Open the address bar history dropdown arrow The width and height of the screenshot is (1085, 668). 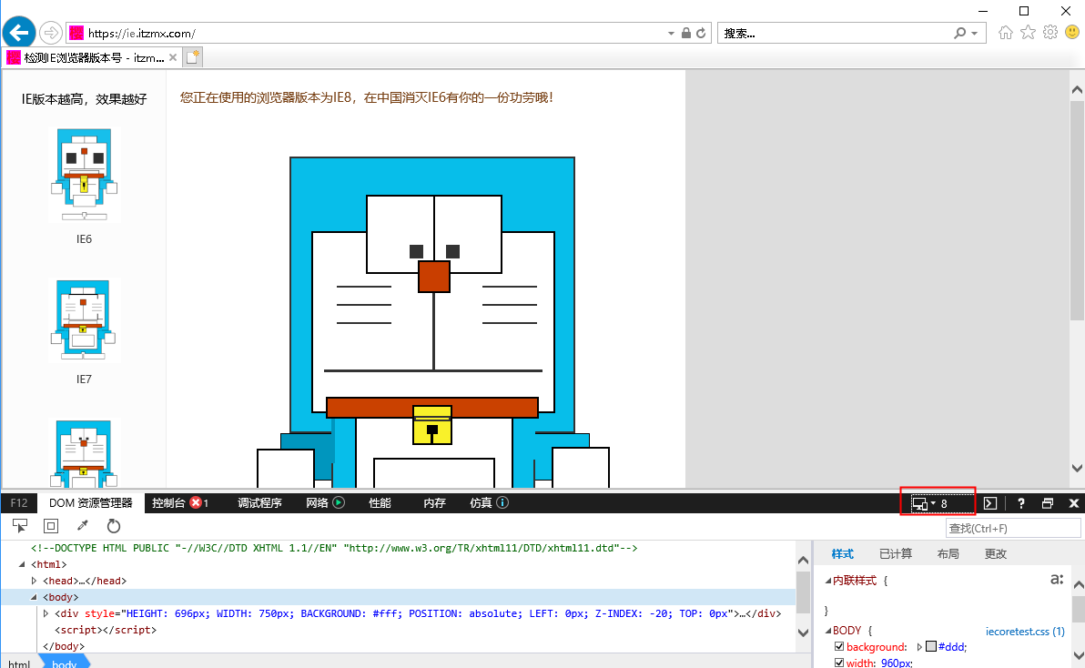(x=671, y=33)
